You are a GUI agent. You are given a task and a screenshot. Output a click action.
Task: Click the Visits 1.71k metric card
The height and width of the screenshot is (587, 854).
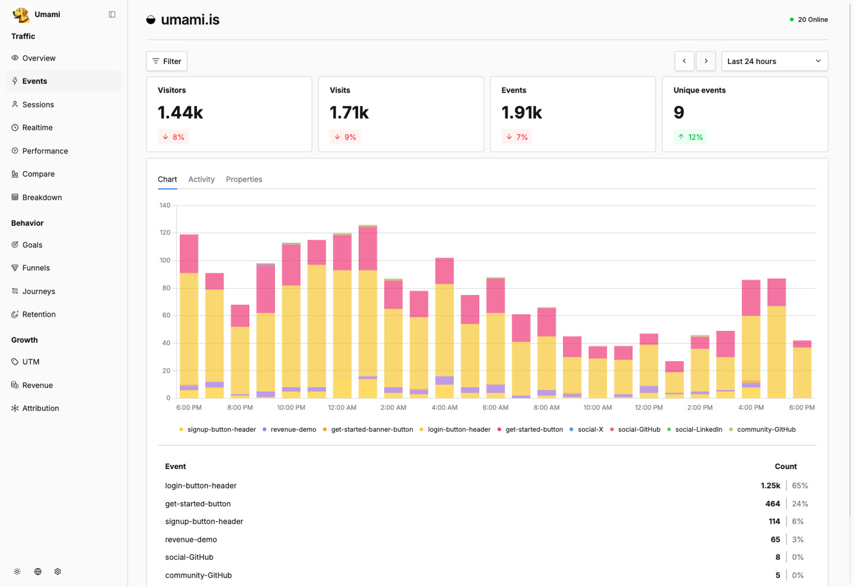(401, 114)
